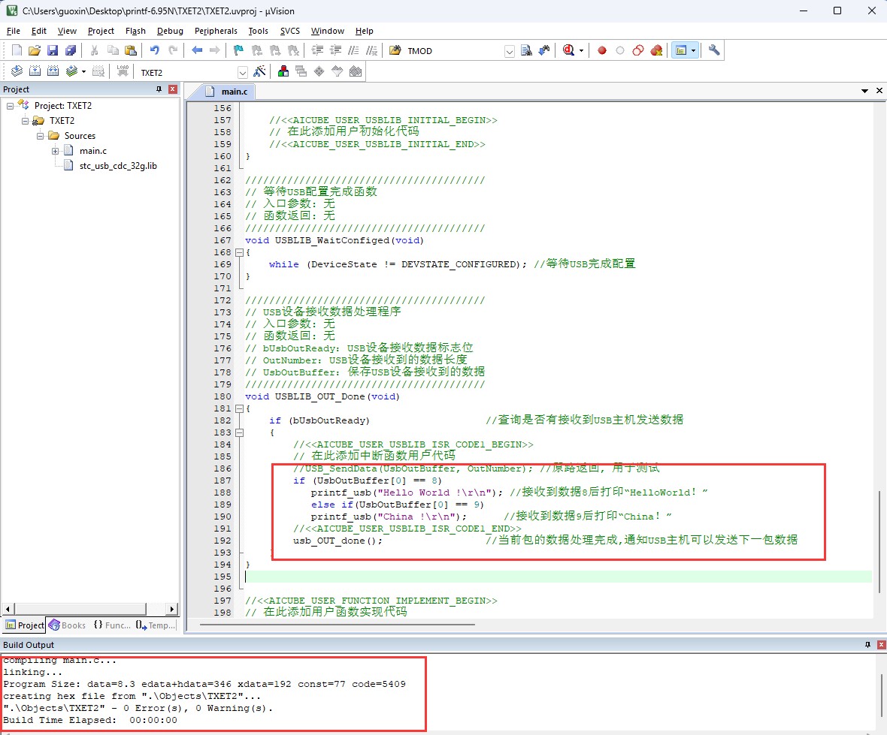This screenshot has width=887, height=735.
Task: Kill all breakpoints with red X icon
Action: 656,50
